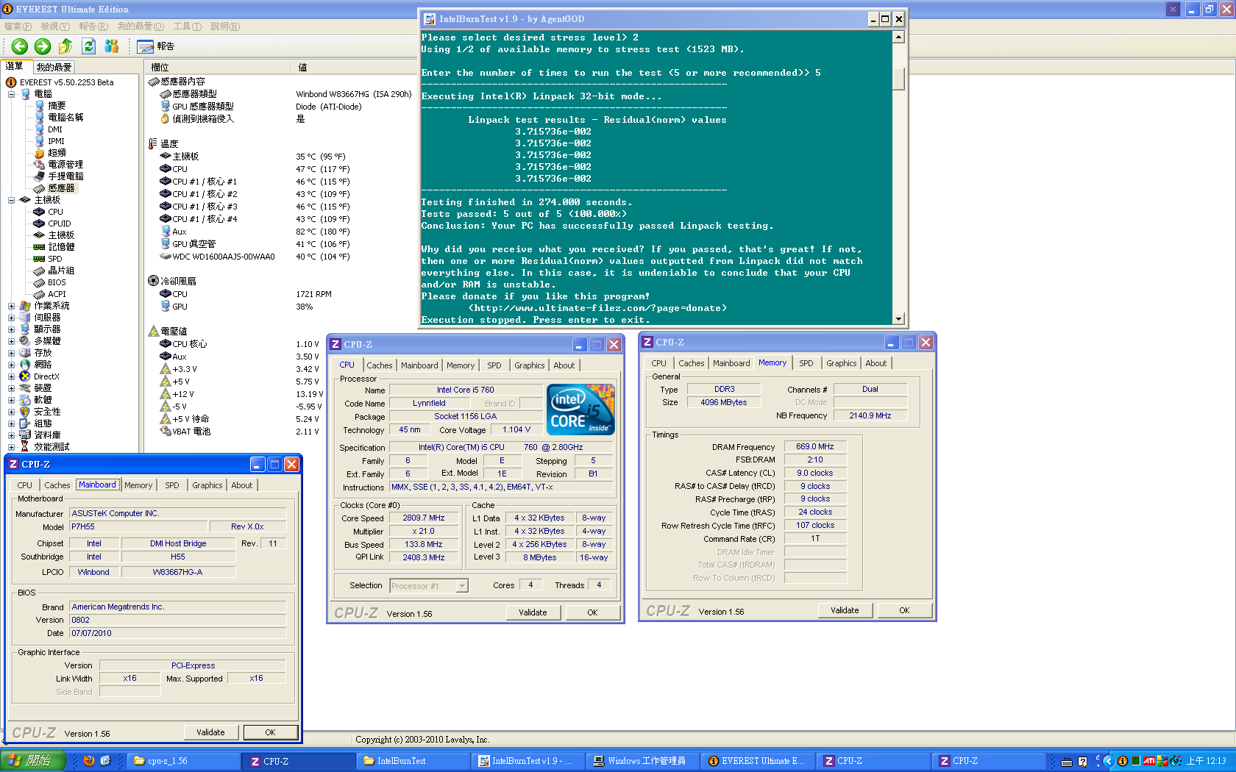1236x772 pixels.
Task: Expand the 作業系統 operating system node
Action: pyautogui.click(x=11, y=306)
